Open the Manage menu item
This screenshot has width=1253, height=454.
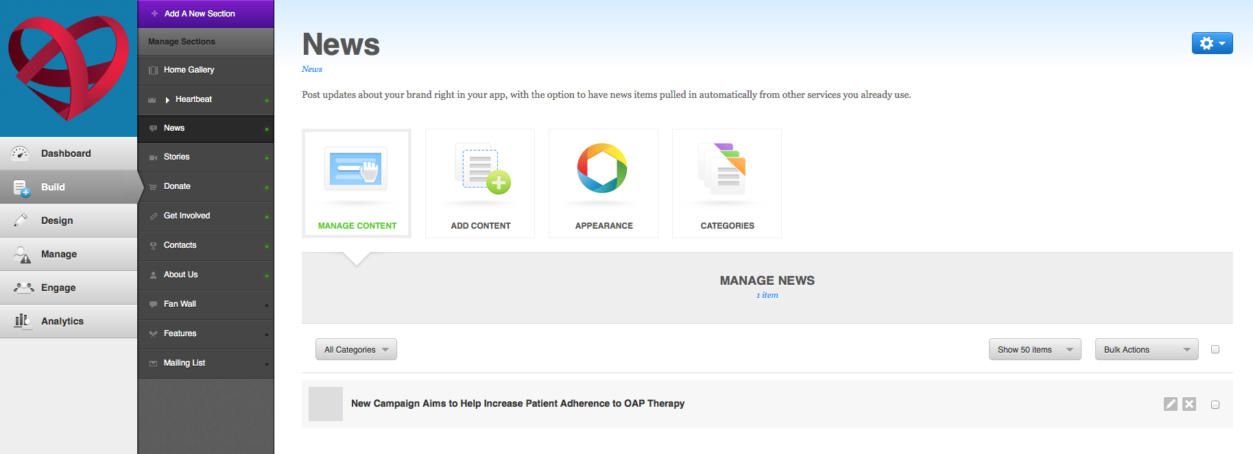69,254
